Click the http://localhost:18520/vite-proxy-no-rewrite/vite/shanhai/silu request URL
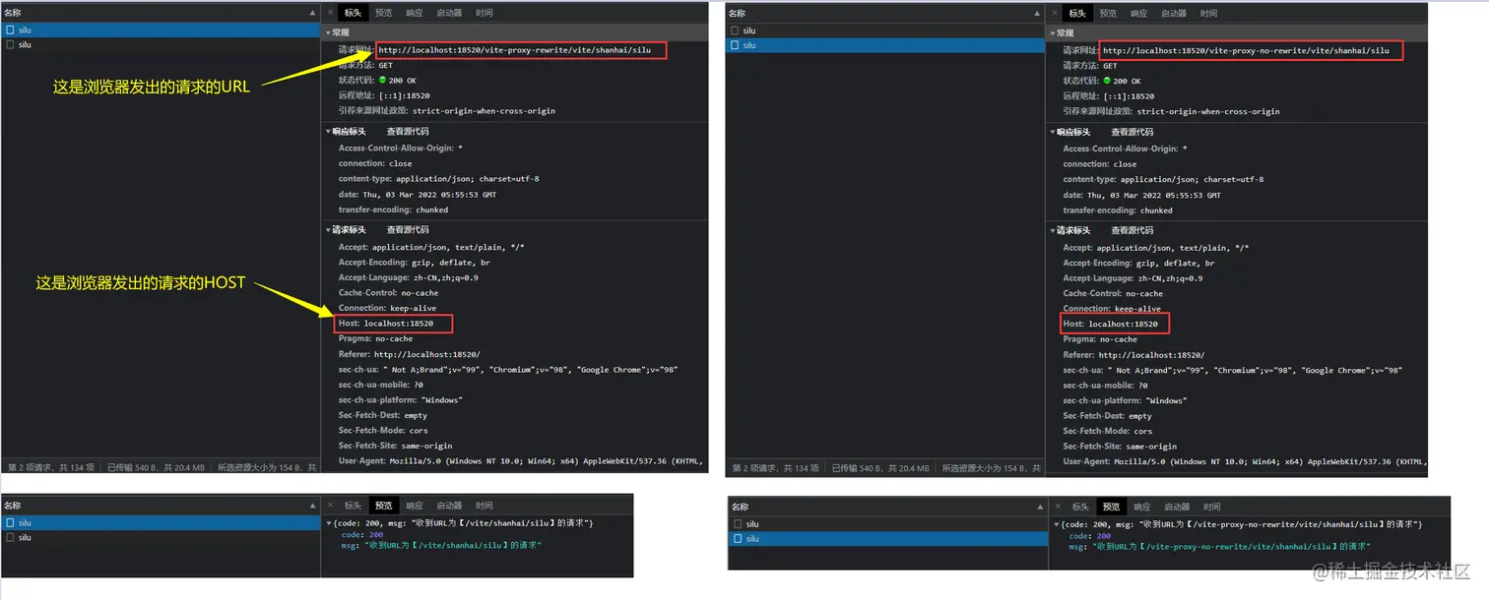The height and width of the screenshot is (600, 1489). (1246, 49)
